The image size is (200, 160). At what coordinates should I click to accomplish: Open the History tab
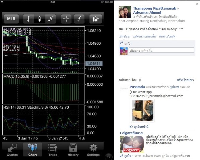(x=73, y=150)
